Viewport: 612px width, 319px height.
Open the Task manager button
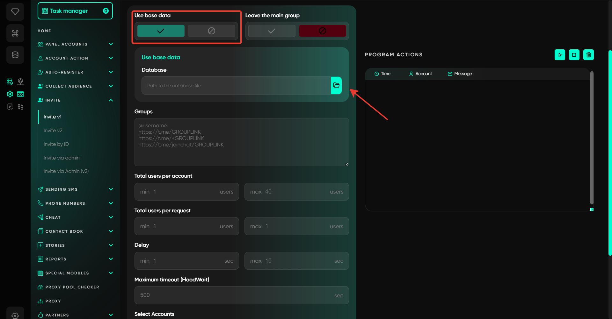click(75, 11)
